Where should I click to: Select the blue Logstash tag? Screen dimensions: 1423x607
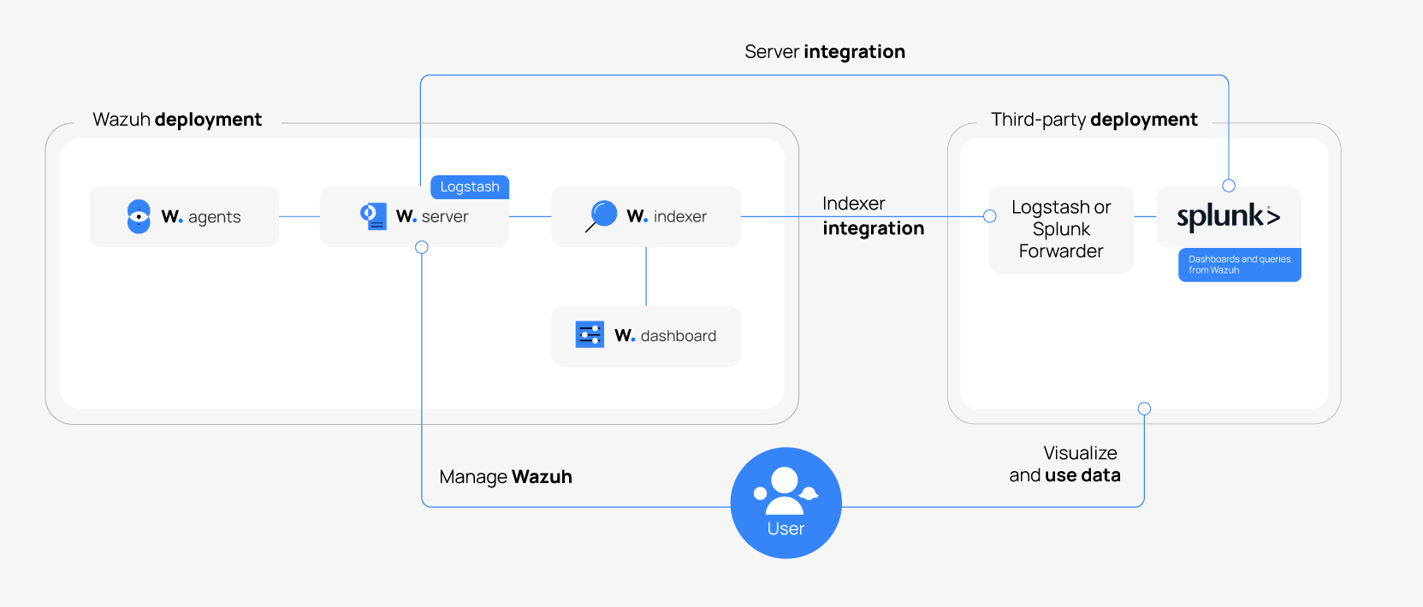tap(469, 187)
